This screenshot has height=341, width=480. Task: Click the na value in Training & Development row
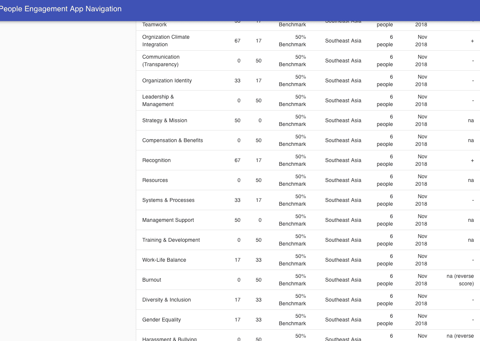tap(471, 240)
